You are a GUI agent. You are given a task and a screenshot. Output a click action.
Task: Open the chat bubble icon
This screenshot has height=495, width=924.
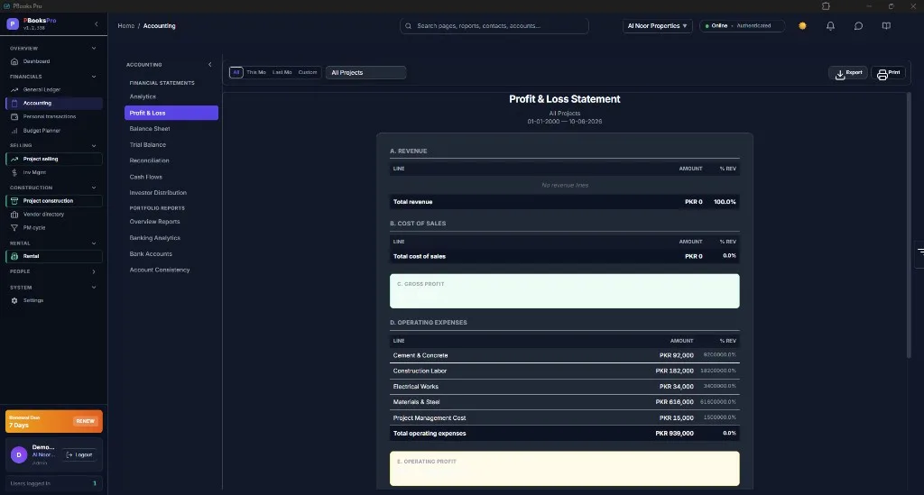(x=859, y=26)
